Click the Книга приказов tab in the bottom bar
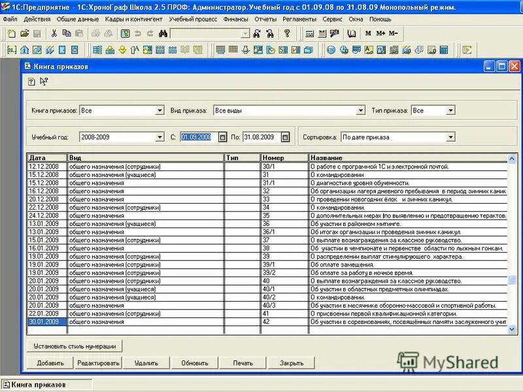Screen dimensions: 523x392 click(46, 385)
